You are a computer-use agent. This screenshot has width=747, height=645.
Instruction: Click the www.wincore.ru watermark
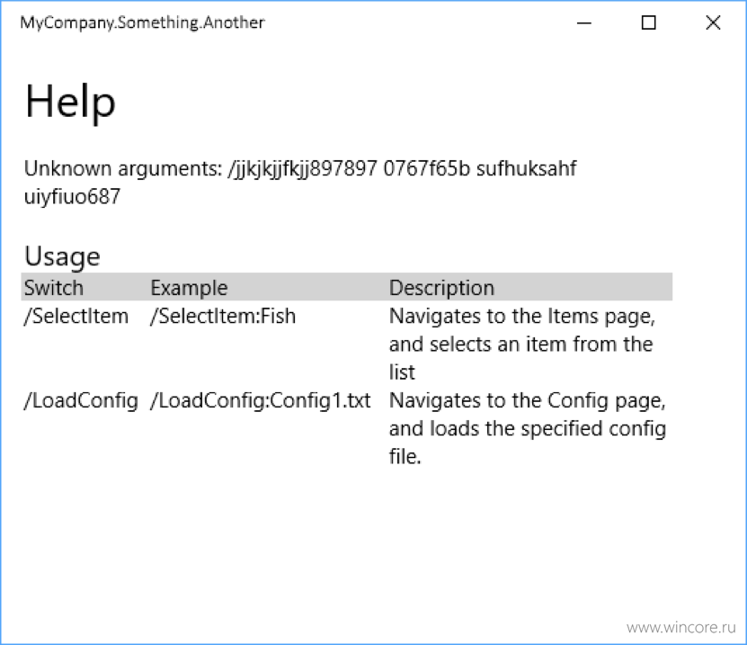point(681,627)
